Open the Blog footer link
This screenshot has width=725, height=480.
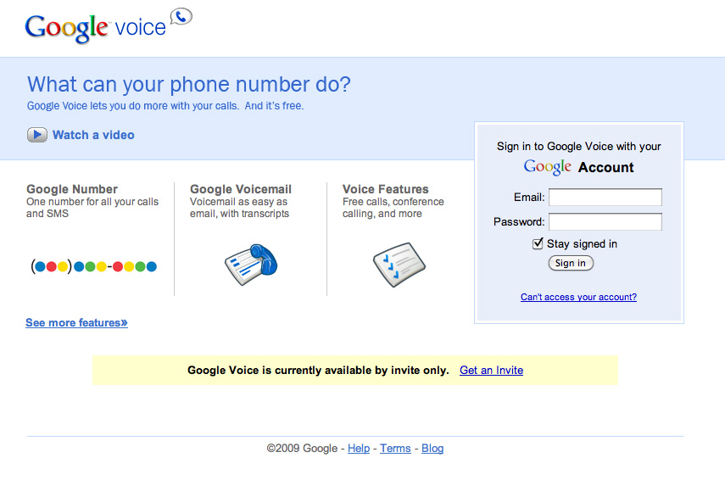click(432, 449)
